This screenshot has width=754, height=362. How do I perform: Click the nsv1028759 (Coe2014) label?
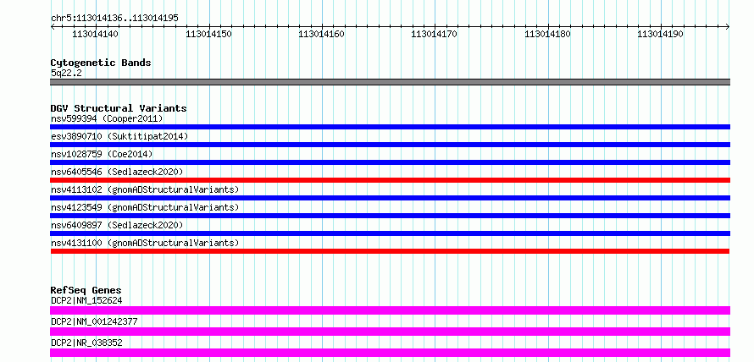[102, 154]
